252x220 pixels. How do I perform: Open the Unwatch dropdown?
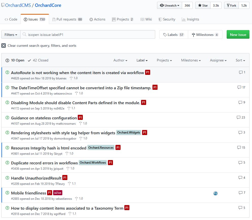(169, 6)
